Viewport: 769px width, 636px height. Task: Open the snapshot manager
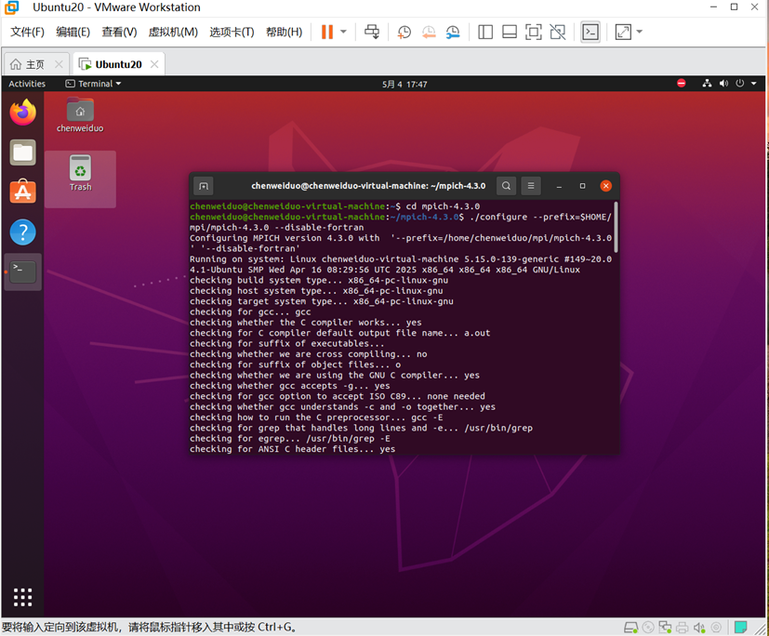[x=453, y=33]
